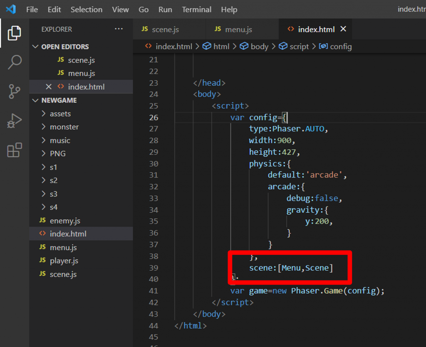Expand the PNG folder

(43, 153)
